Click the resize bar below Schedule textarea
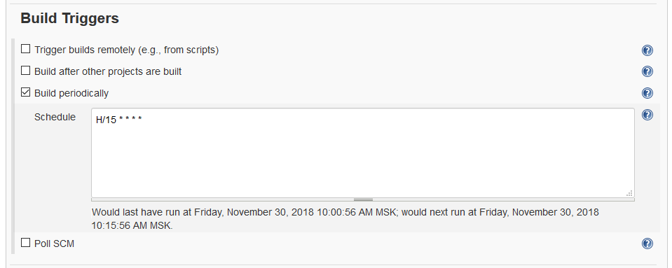Viewport: 672px width, 268px height. point(362,199)
